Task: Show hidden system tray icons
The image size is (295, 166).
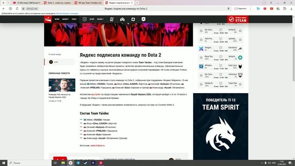Action: click(262, 163)
